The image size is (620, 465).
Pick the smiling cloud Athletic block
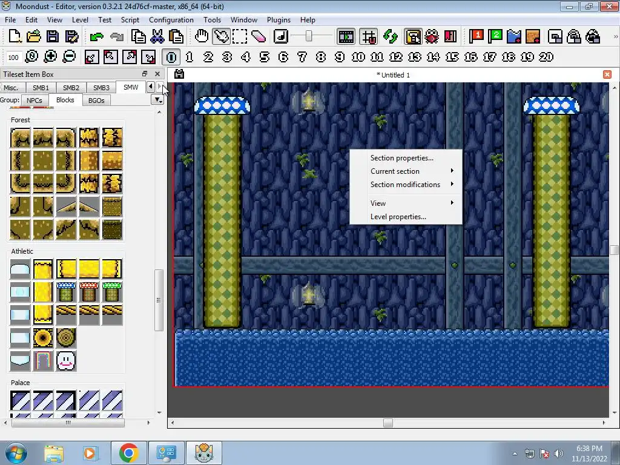click(66, 361)
